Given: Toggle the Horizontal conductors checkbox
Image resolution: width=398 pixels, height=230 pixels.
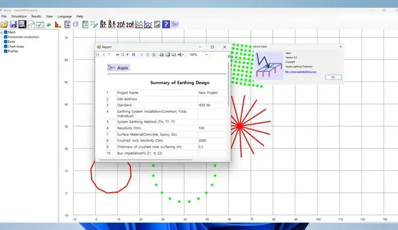Looking at the screenshot, I should pyautogui.click(x=6, y=37).
